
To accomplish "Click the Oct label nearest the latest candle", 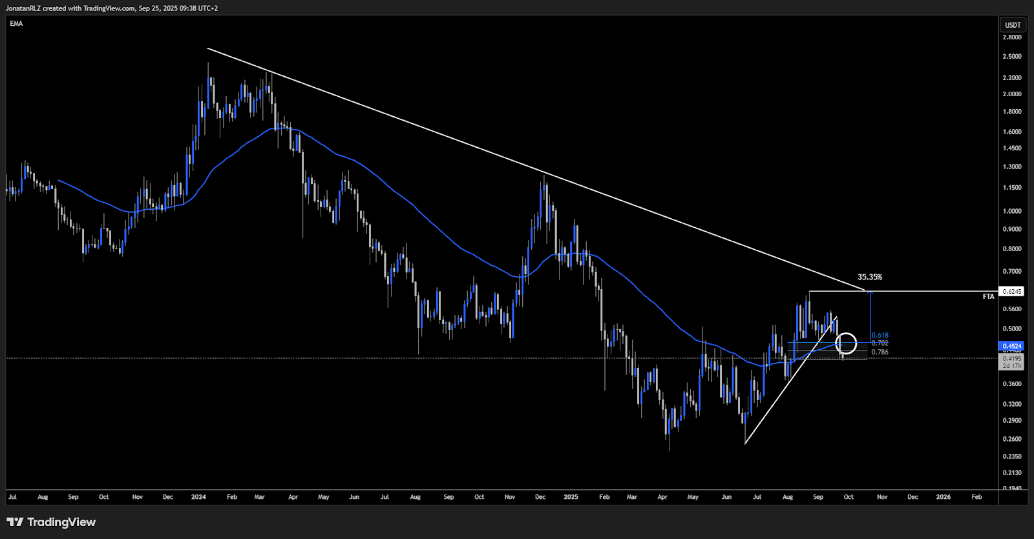I will point(849,497).
